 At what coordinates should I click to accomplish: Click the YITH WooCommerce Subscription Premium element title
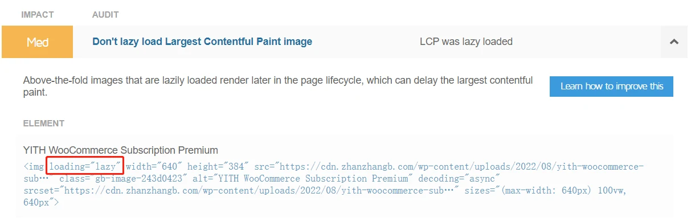pos(121,150)
